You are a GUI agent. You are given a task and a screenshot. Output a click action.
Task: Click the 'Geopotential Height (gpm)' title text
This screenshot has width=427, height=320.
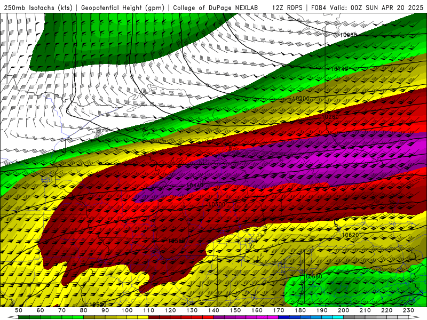point(123,8)
